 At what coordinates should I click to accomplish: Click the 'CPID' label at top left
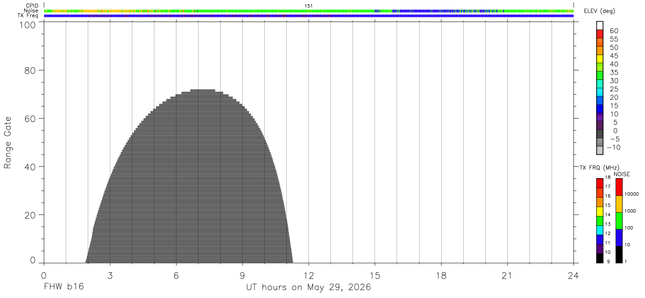(32, 6)
